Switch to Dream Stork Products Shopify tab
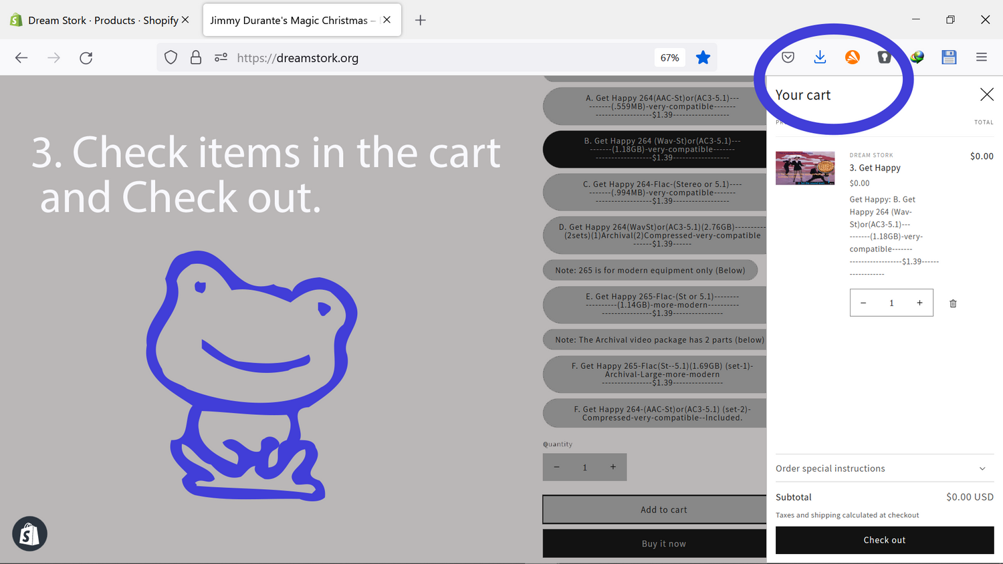 [94, 20]
